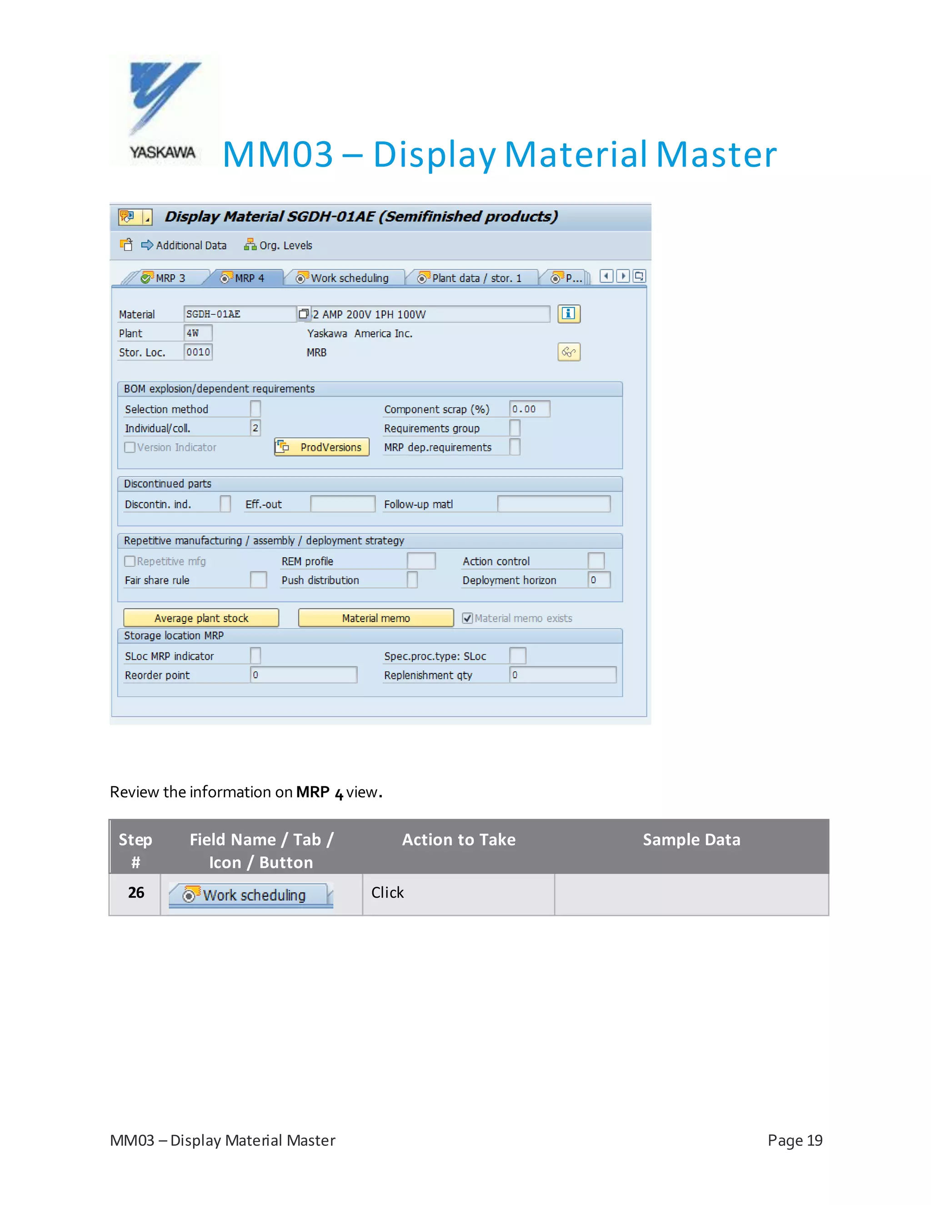This screenshot has width=931, height=1205.
Task: Click the Deployment horizon field
Action: (x=599, y=580)
